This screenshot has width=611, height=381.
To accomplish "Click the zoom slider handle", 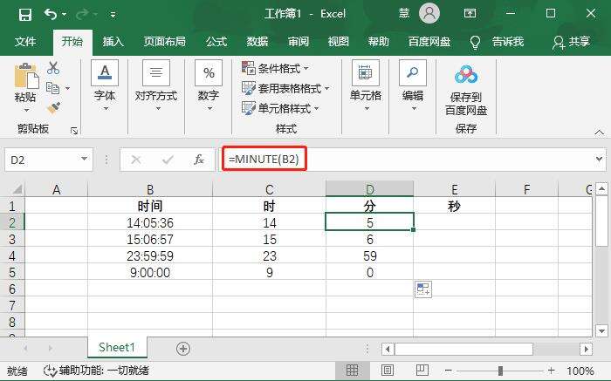I will (x=500, y=371).
